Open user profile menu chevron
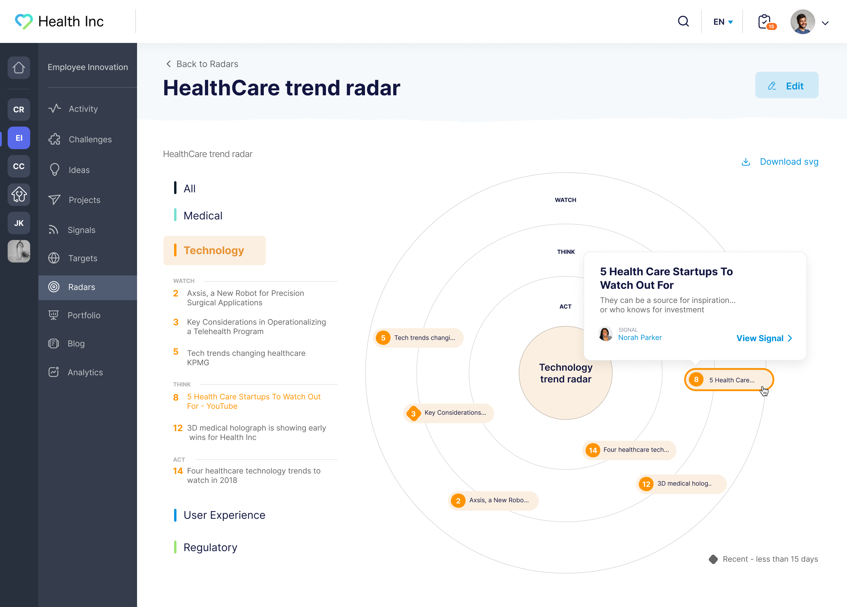Viewport: 847px width, 607px height. (825, 23)
